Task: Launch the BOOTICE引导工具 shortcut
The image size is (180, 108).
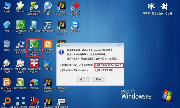Action: [7, 66]
